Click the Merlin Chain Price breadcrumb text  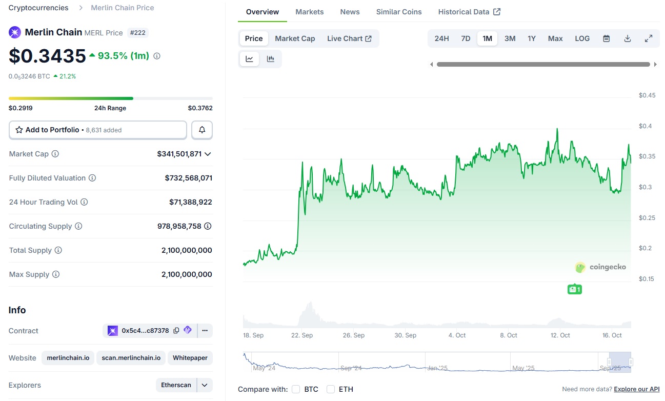point(123,8)
